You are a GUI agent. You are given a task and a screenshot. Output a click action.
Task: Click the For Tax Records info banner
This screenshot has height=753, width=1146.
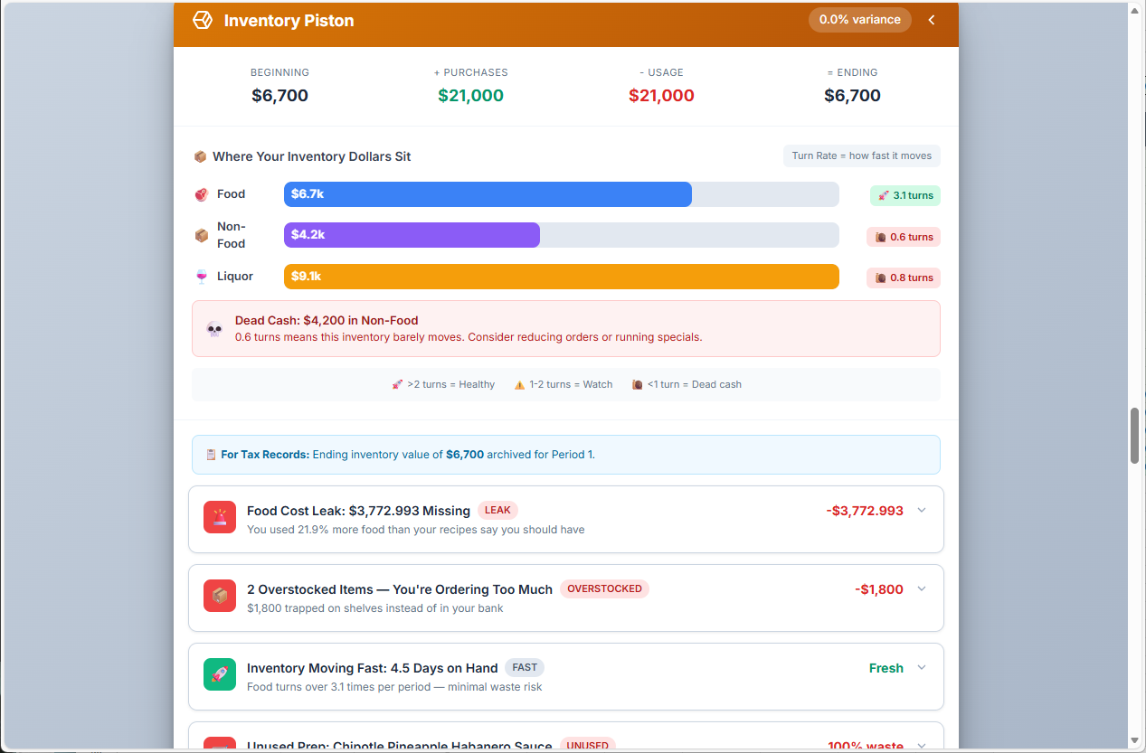click(x=565, y=454)
